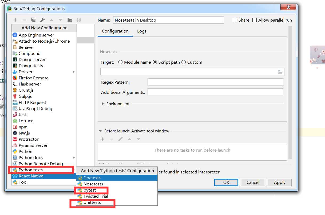
Task: Expand the Environment section
Action: (103, 104)
